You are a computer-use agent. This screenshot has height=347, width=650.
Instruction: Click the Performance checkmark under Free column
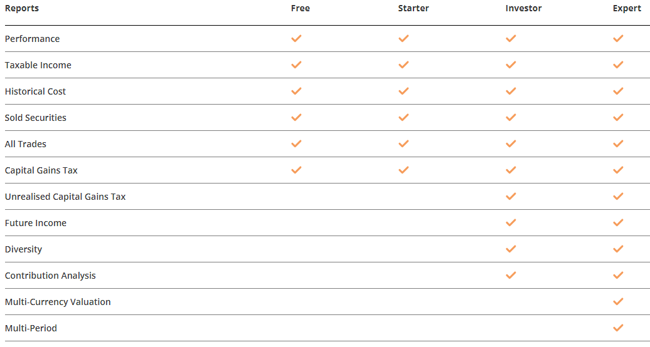pyautogui.click(x=296, y=38)
